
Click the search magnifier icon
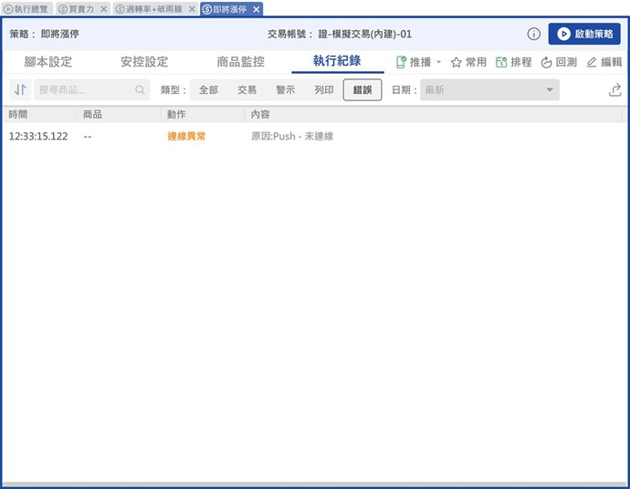click(x=140, y=89)
